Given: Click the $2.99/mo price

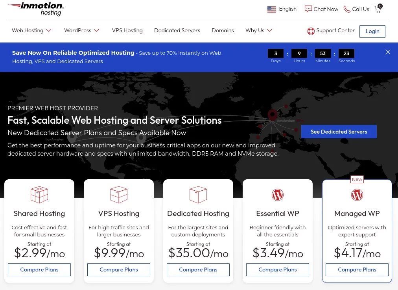Looking at the screenshot, I should (x=39, y=253).
